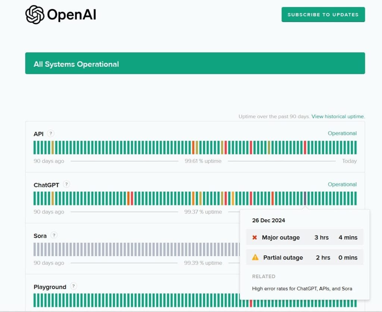Click the 99.39 % uptime text

pyautogui.click(x=203, y=263)
